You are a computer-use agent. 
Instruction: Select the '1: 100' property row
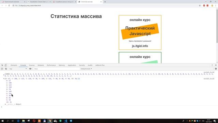click(9, 83)
